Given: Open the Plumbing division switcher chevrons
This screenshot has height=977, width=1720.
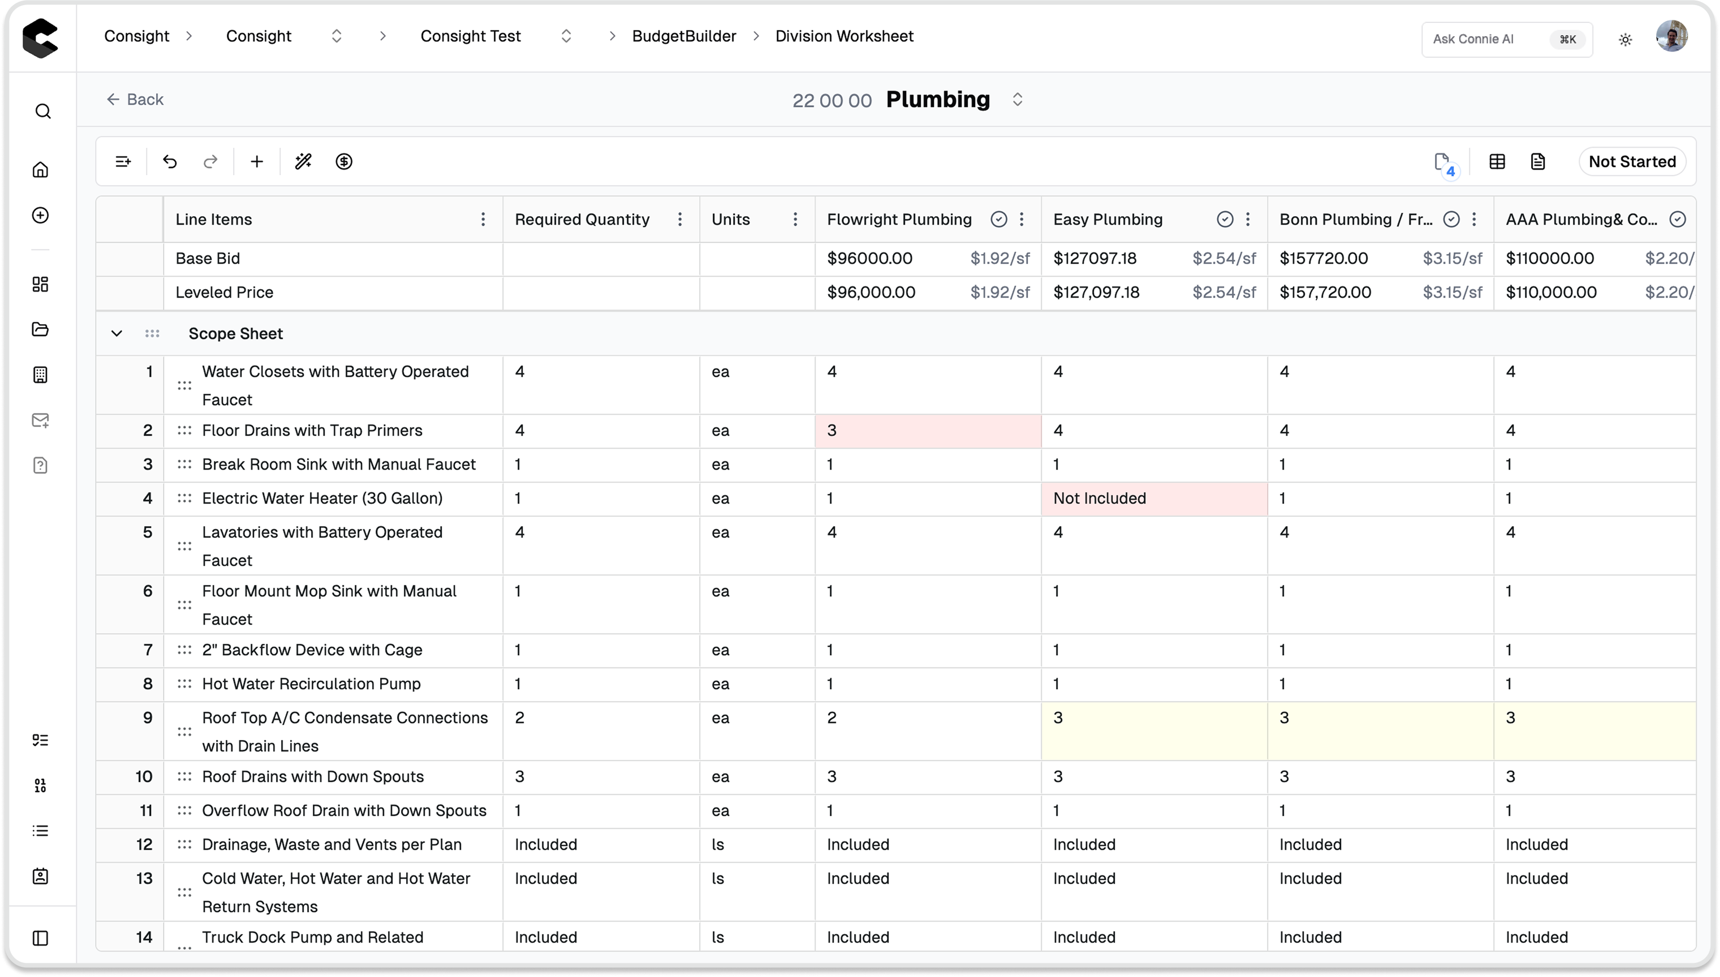Looking at the screenshot, I should tap(1018, 100).
